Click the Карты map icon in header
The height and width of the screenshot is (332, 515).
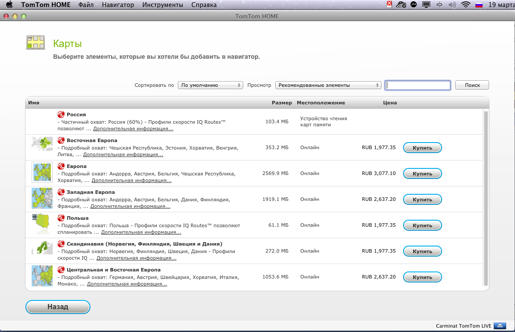pyautogui.click(x=36, y=42)
